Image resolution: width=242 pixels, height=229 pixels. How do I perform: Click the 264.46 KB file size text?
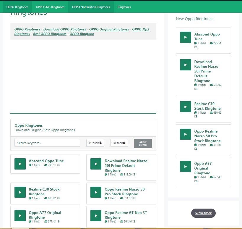click(x=129, y=221)
